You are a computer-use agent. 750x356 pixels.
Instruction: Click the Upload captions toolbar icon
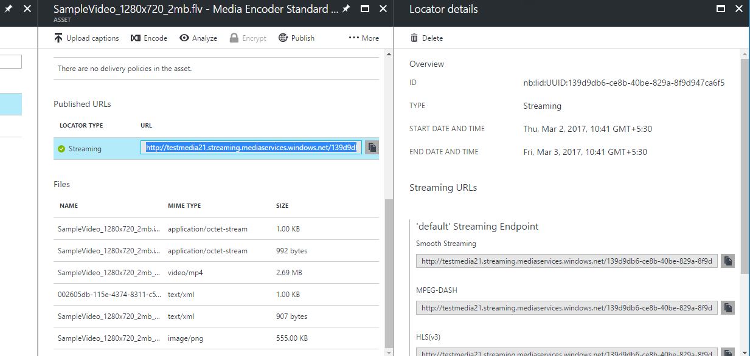[58, 38]
